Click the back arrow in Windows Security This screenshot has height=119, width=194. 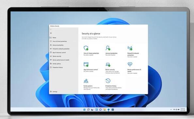click(51, 29)
